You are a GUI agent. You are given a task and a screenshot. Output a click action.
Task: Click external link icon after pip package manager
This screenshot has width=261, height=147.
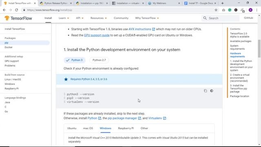[x=139, y=118]
